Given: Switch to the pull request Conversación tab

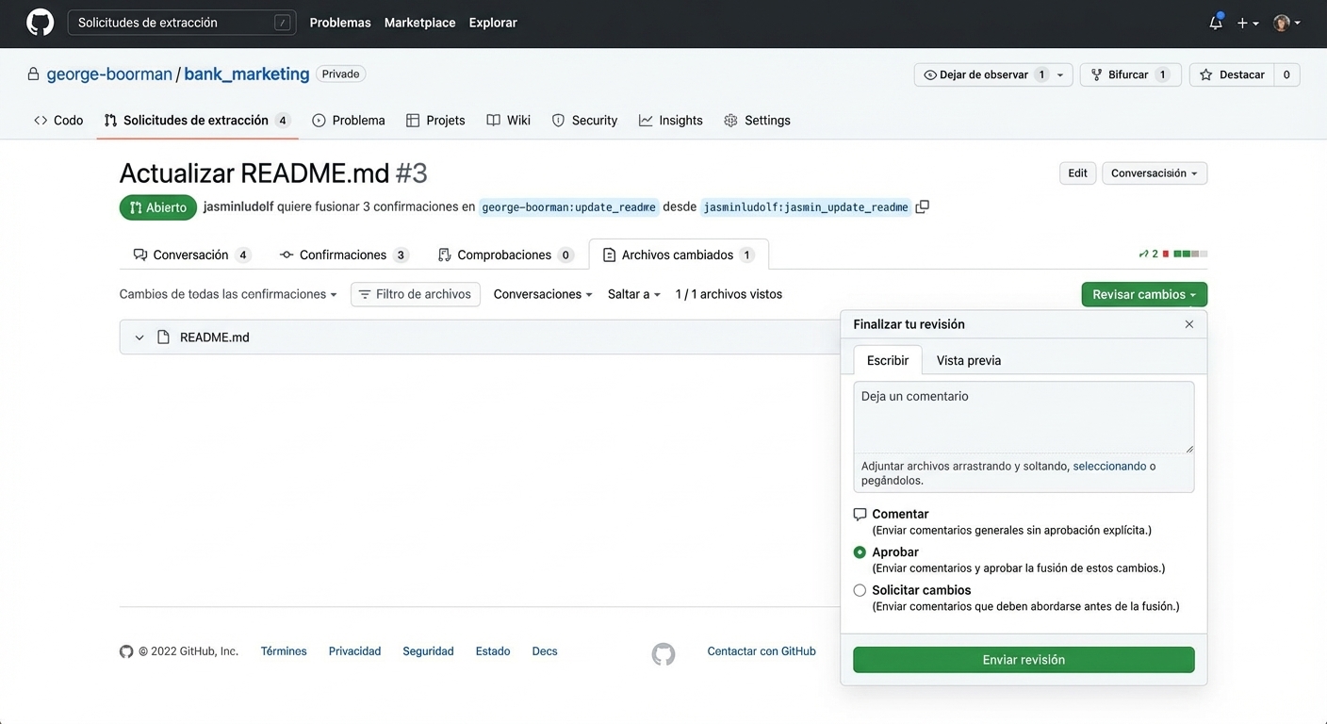Looking at the screenshot, I should [x=192, y=255].
